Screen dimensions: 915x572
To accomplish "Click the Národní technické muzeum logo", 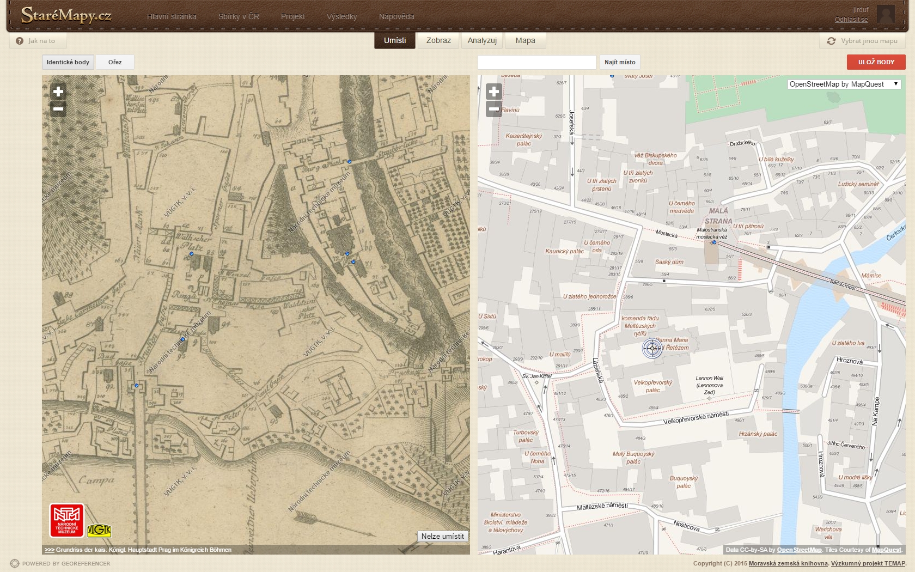I will pyautogui.click(x=67, y=521).
